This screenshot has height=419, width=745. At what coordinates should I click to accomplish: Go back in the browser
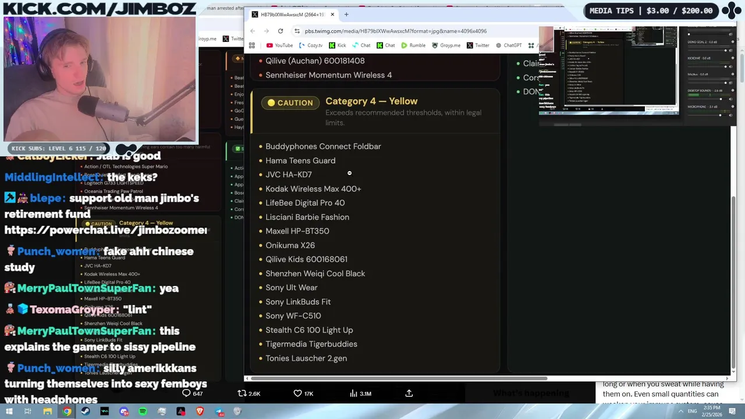click(x=253, y=31)
